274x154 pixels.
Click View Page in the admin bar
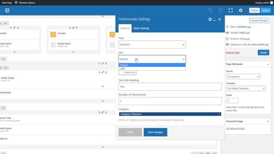[7, 3]
